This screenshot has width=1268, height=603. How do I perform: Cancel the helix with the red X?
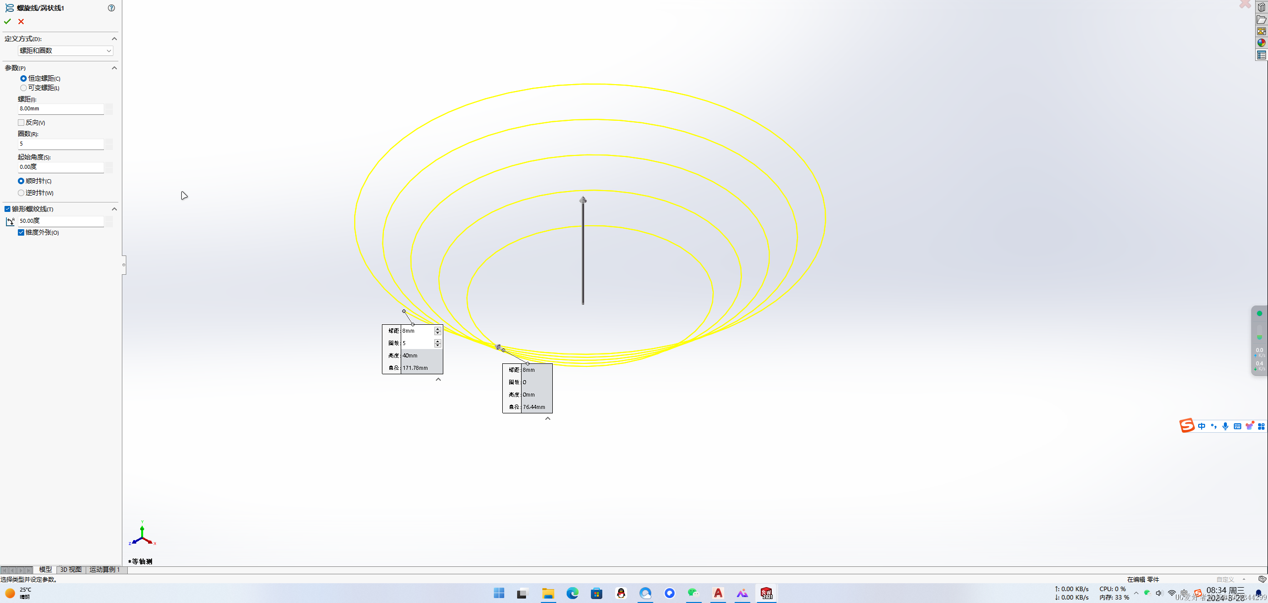click(21, 21)
